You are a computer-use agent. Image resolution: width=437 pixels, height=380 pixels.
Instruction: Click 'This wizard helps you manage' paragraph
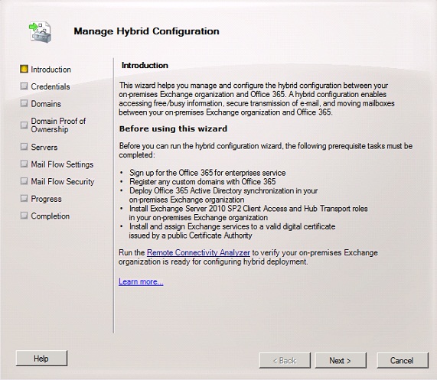[x=256, y=99]
